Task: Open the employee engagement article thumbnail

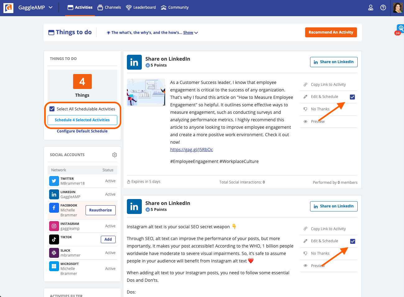Action: click(146, 93)
